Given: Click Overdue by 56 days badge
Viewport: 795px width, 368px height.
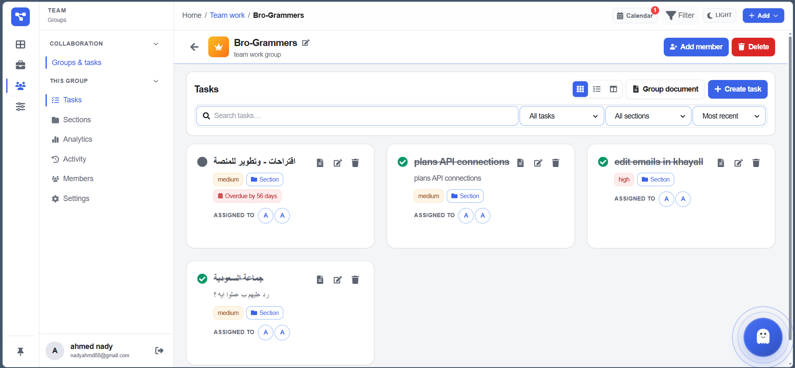Looking at the screenshot, I should (x=247, y=196).
